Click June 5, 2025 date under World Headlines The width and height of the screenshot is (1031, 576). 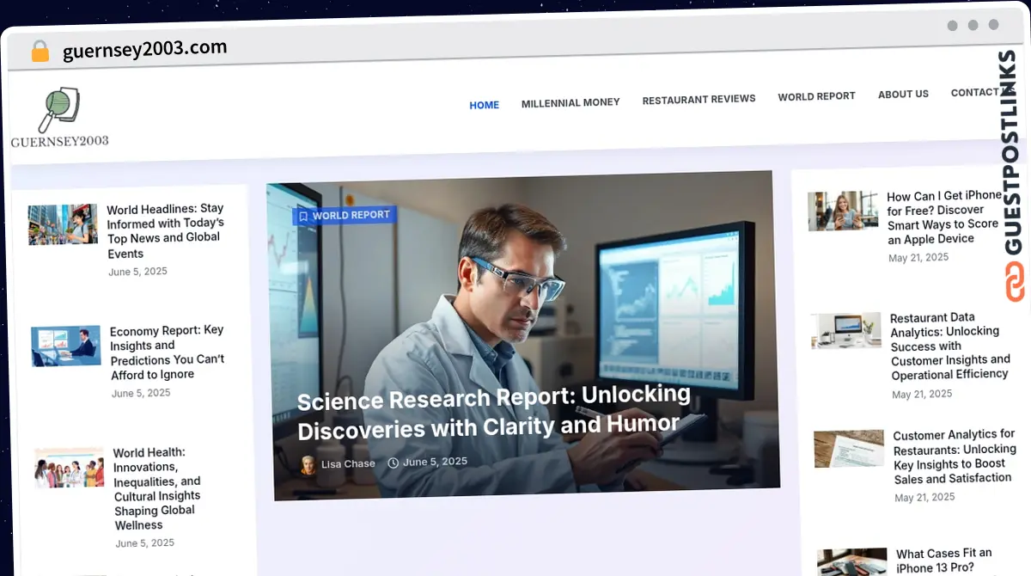point(137,272)
